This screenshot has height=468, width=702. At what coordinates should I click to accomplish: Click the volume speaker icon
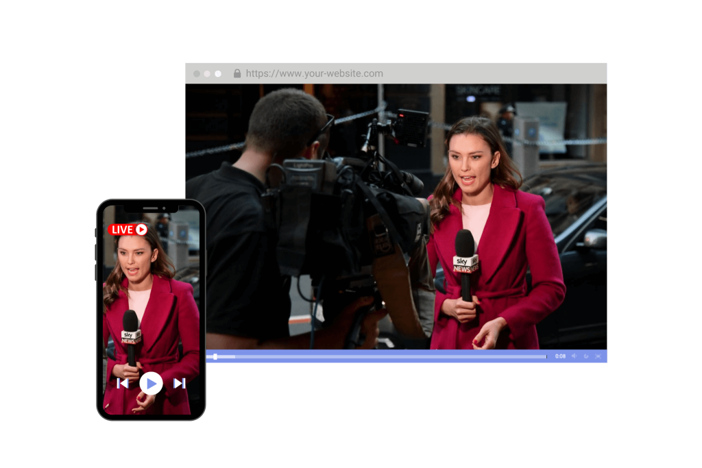(x=574, y=356)
